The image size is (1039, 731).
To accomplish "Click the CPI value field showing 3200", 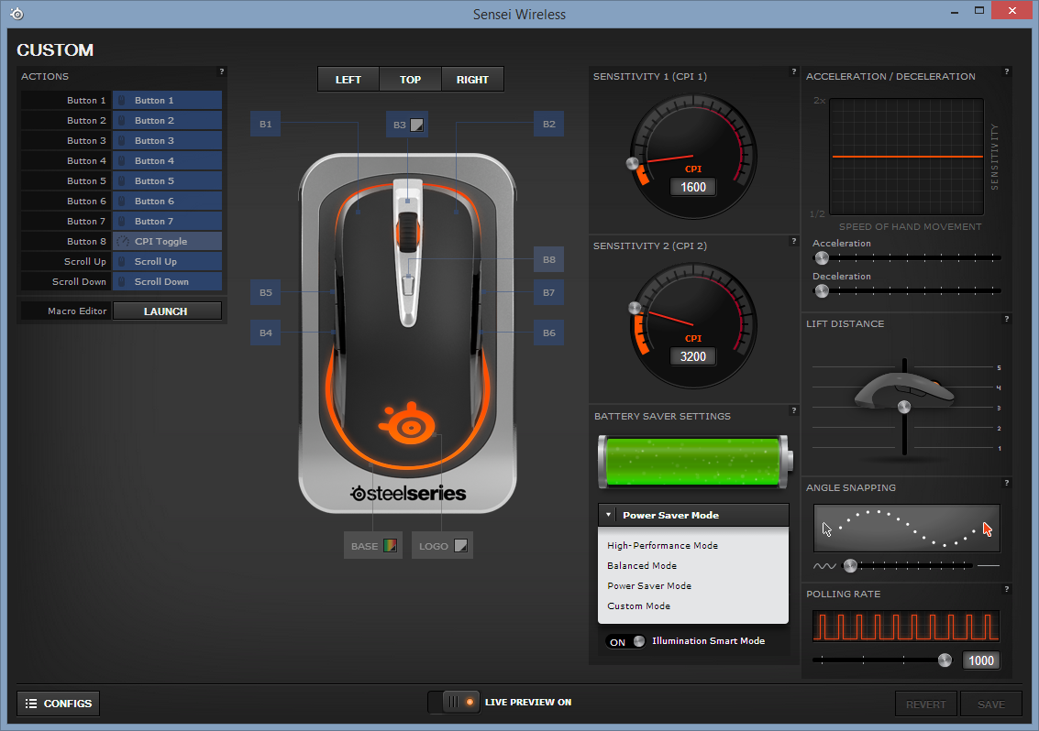I will [x=693, y=357].
